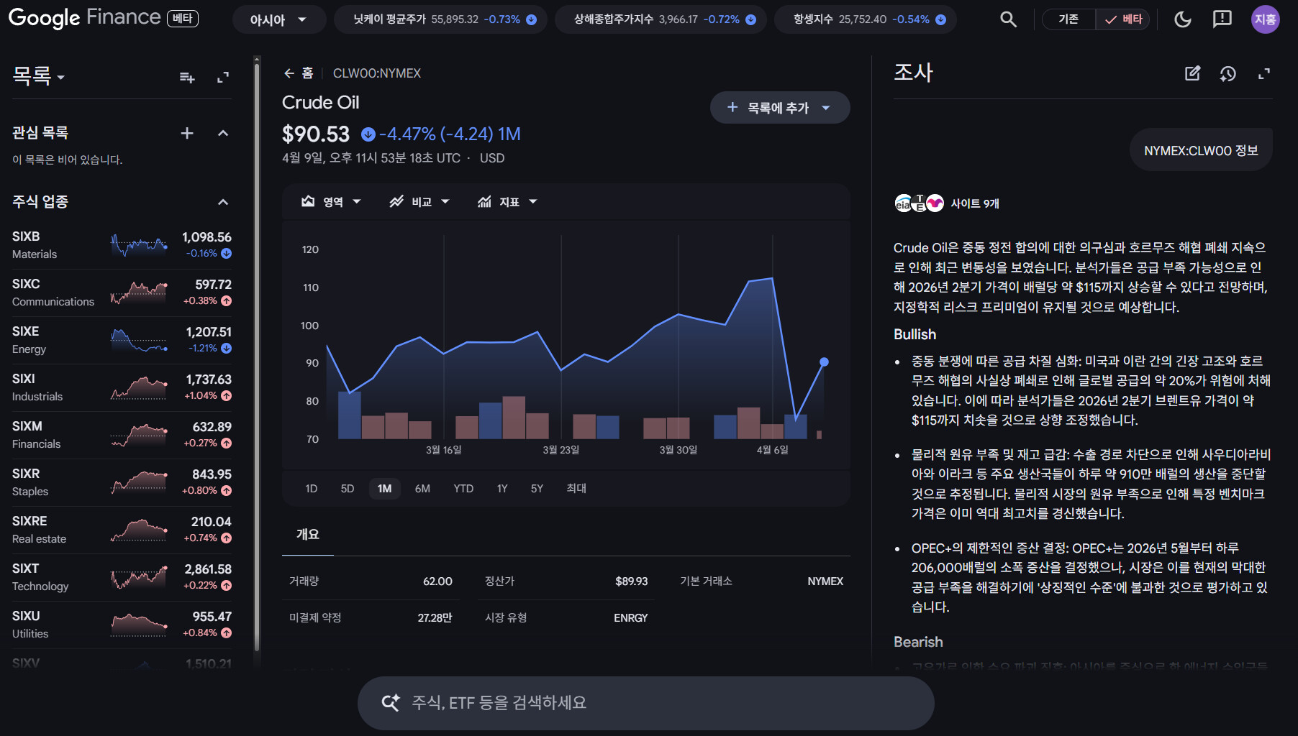Open the SIXRE Real estate sector row

122,530
